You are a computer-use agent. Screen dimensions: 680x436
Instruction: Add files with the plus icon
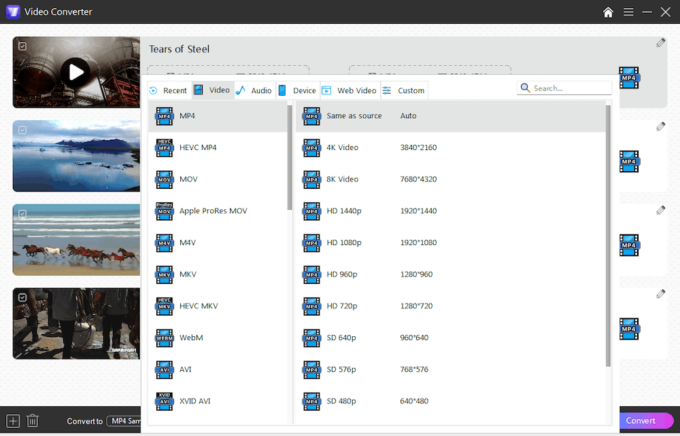(x=13, y=421)
